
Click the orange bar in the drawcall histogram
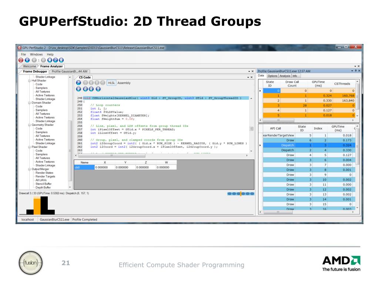click(x=37, y=206)
